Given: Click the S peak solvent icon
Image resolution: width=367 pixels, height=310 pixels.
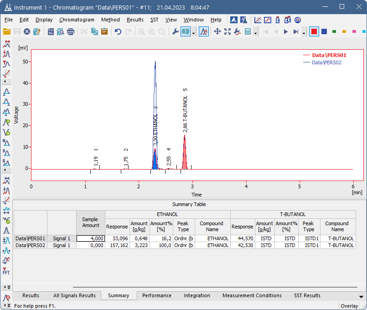Looking at the screenshot, I should (x=6, y=153).
